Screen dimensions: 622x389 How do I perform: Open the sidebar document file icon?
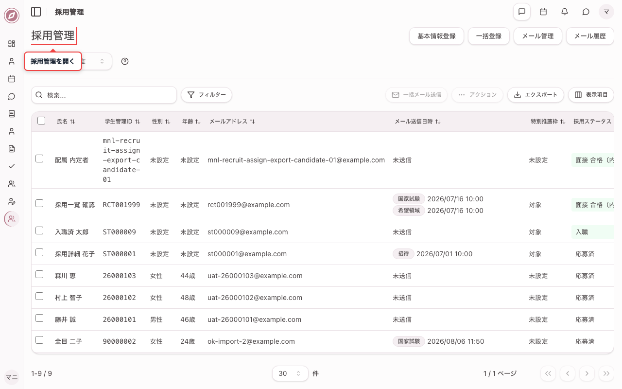tap(12, 149)
